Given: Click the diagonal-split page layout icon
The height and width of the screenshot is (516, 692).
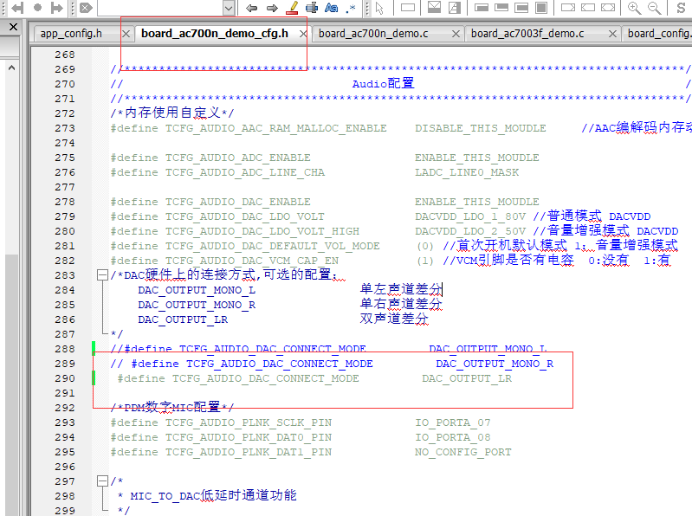Looking at the screenshot, I should (x=455, y=8).
